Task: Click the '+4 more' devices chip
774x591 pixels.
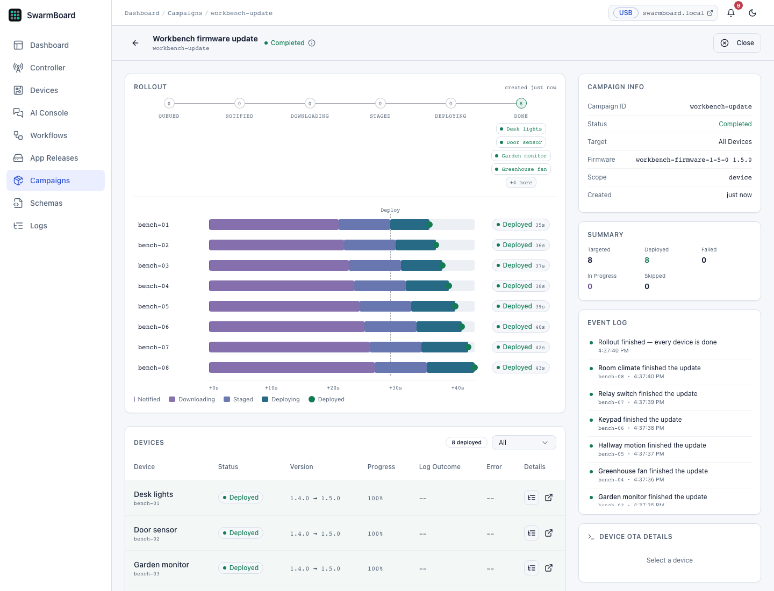Action: point(521,183)
